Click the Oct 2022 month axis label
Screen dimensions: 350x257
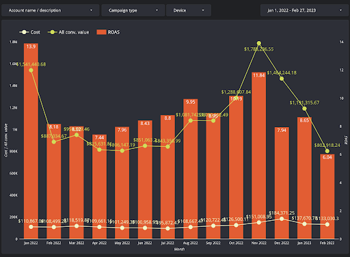[x=236, y=243]
